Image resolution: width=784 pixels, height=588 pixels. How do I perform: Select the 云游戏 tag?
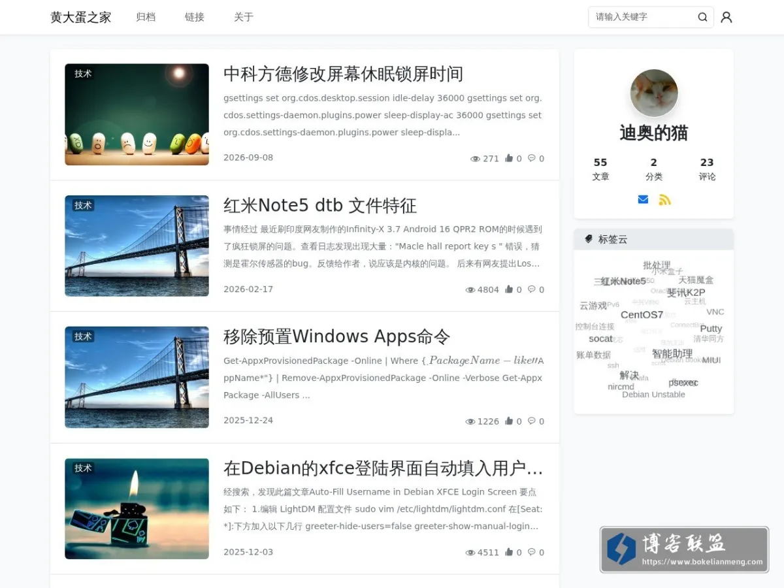(x=593, y=305)
